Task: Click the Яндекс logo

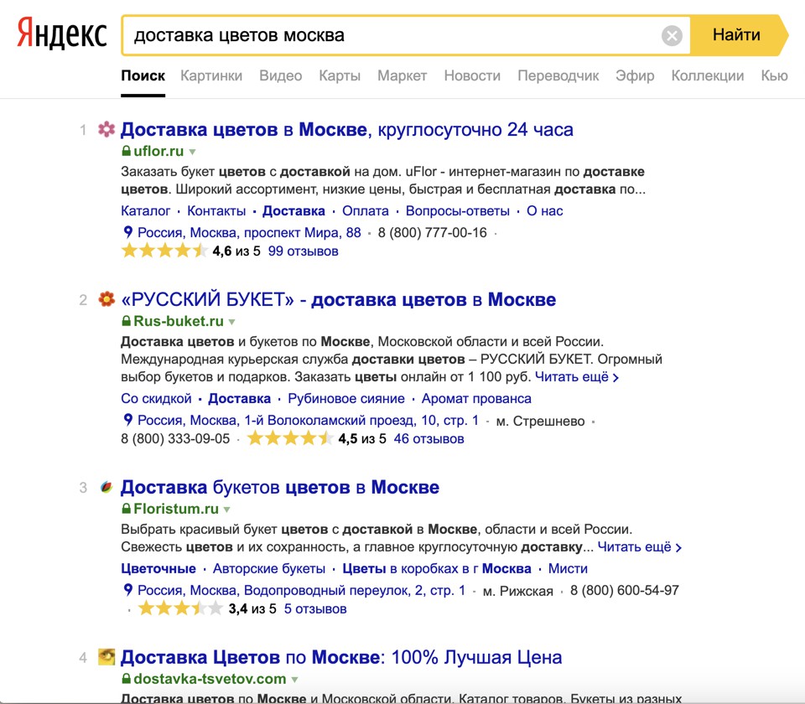Action: point(62,35)
